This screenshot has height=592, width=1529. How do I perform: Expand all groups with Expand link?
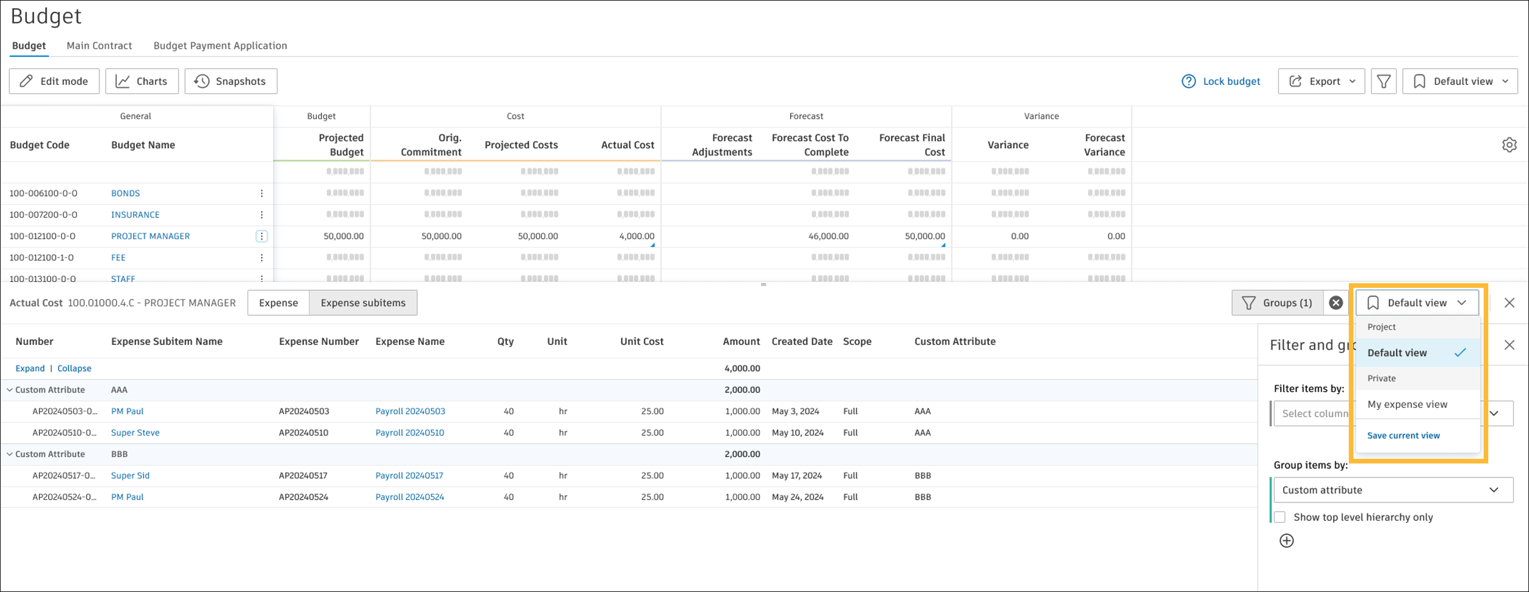point(30,369)
